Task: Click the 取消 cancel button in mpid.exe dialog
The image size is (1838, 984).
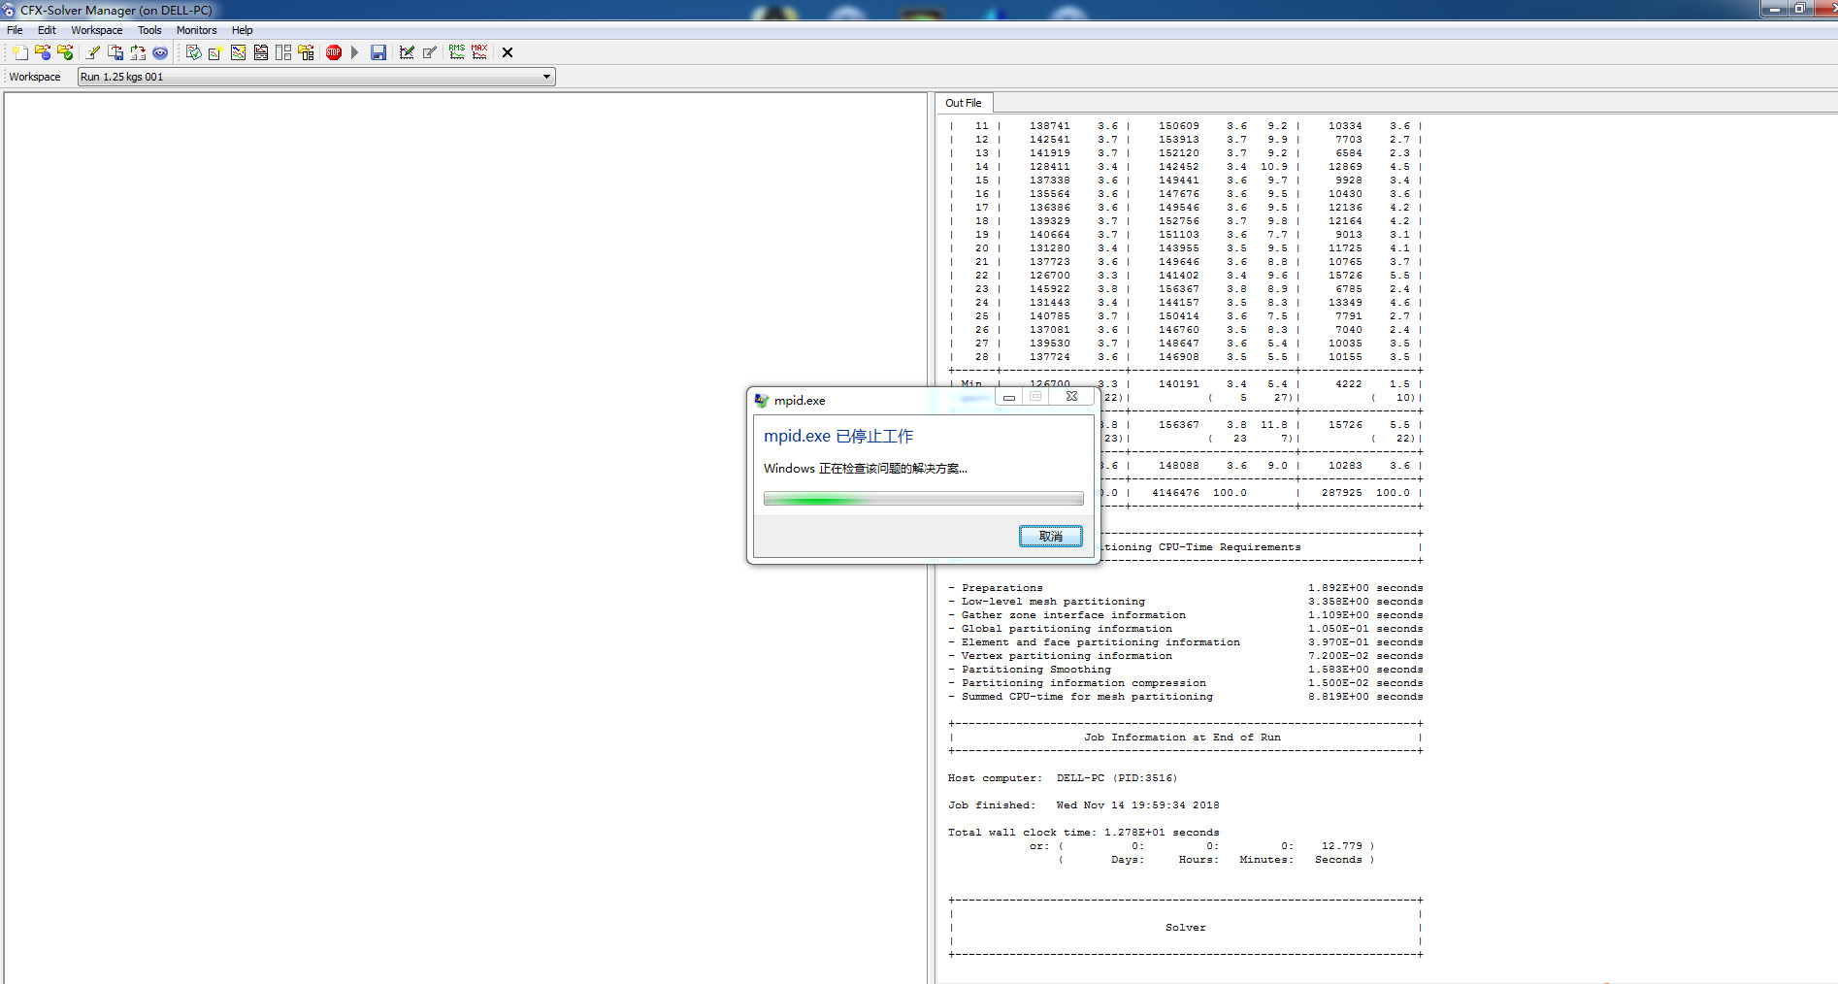Action: click(1050, 536)
